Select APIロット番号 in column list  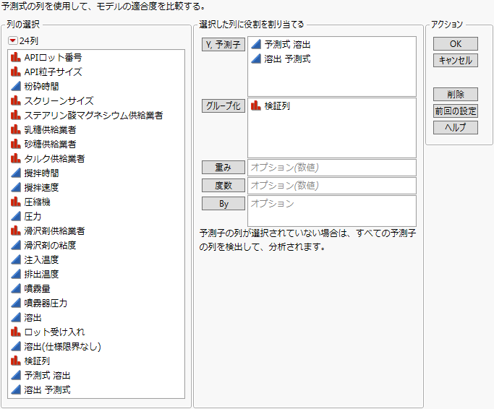pyautogui.click(x=53, y=57)
